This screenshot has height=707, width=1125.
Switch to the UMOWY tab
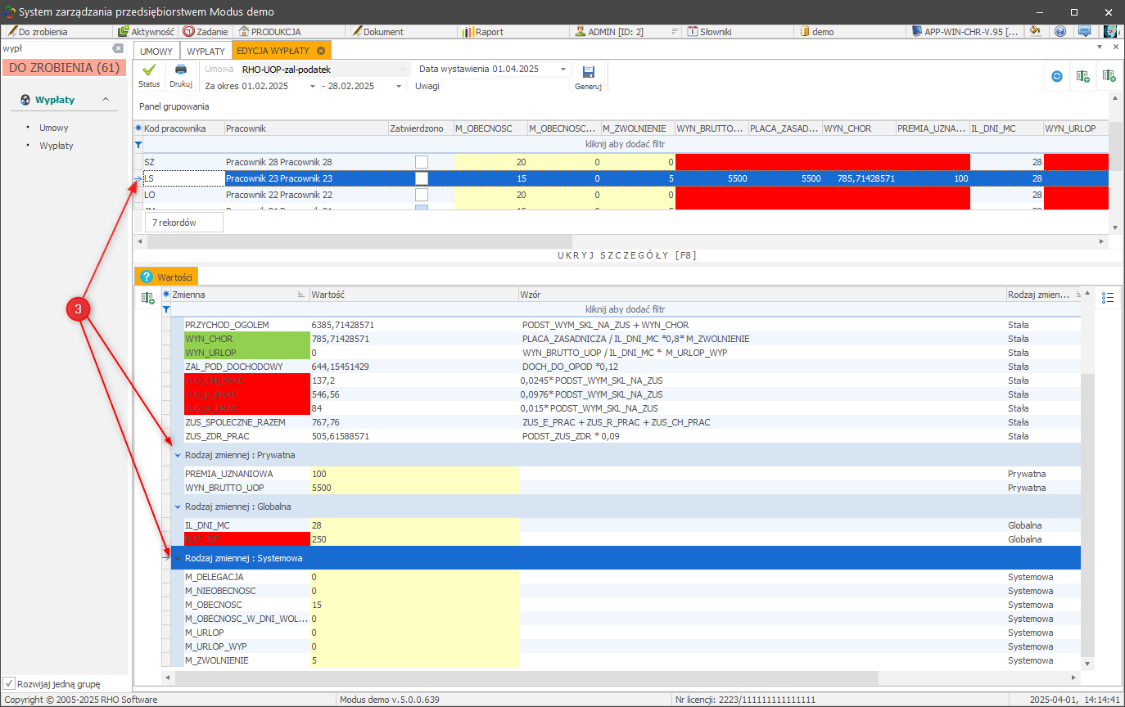(156, 51)
